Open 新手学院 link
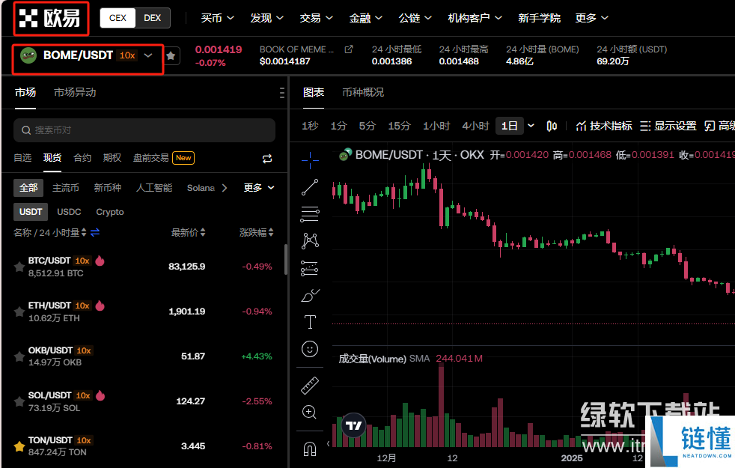735x468 pixels. pyautogui.click(x=539, y=18)
